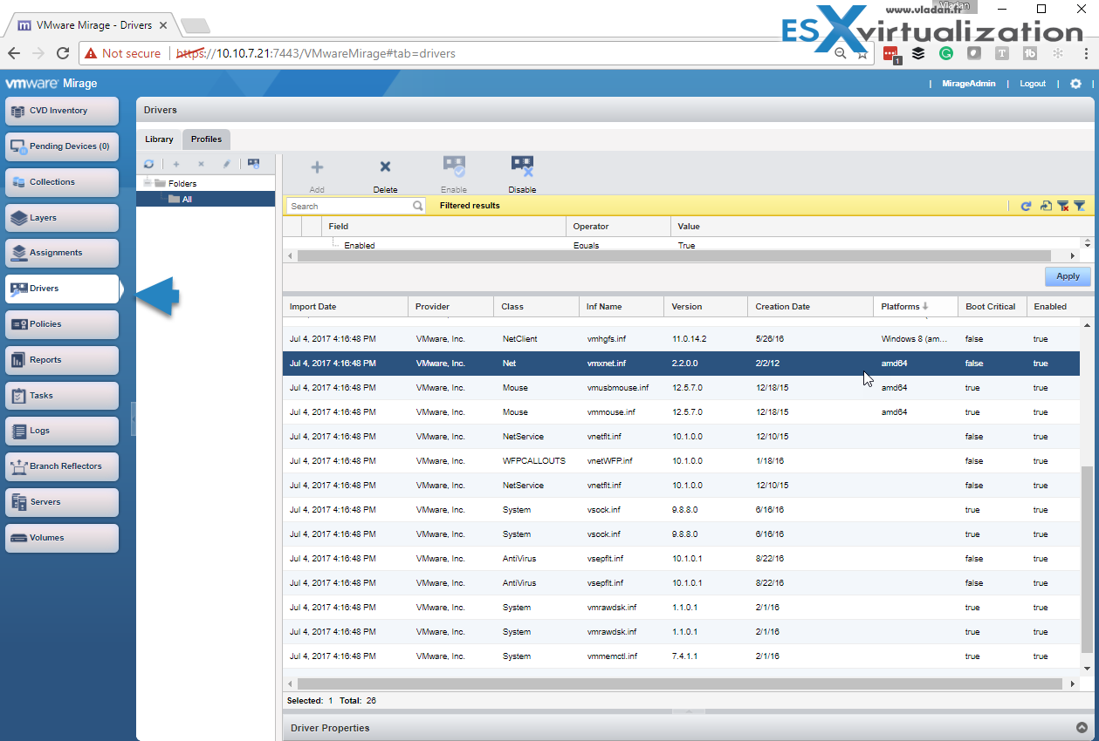The width and height of the screenshot is (1099, 741).
Task: Open the Servers section
Action: click(62, 502)
